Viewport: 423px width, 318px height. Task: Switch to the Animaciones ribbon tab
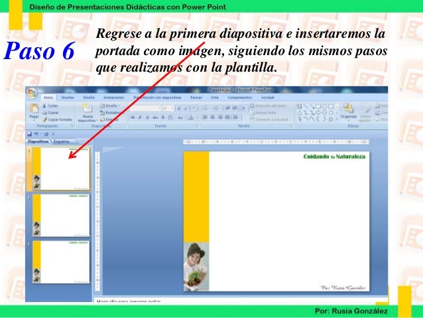(x=113, y=98)
